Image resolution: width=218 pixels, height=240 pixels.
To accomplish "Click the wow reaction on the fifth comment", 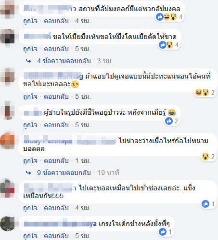I will (205, 157).
